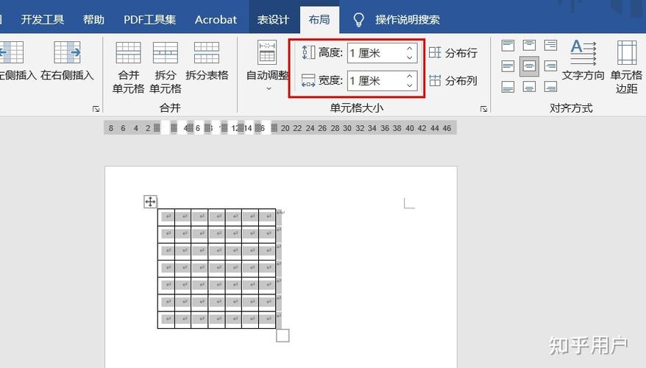This screenshot has width=646, height=368.
Task: Open the 帮助 (Help) tab
Action: pos(93,19)
